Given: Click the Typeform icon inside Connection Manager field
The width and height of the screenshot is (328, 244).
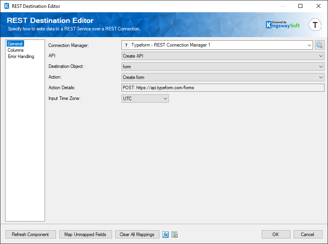Looking at the screenshot, I should (x=126, y=45).
